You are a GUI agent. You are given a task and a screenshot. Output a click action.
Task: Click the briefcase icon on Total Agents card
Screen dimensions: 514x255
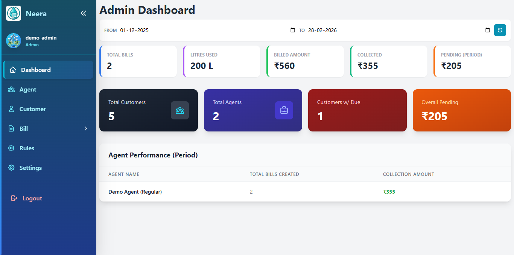point(284,110)
